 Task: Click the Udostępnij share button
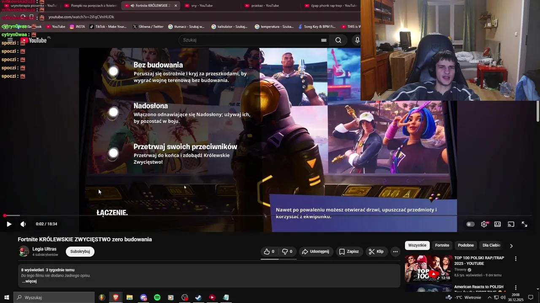[315, 252]
